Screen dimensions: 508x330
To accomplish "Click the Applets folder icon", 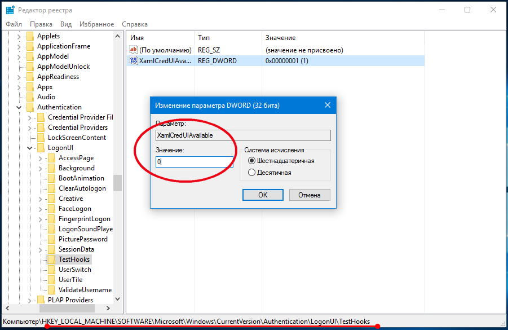I will (x=30, y=36).
